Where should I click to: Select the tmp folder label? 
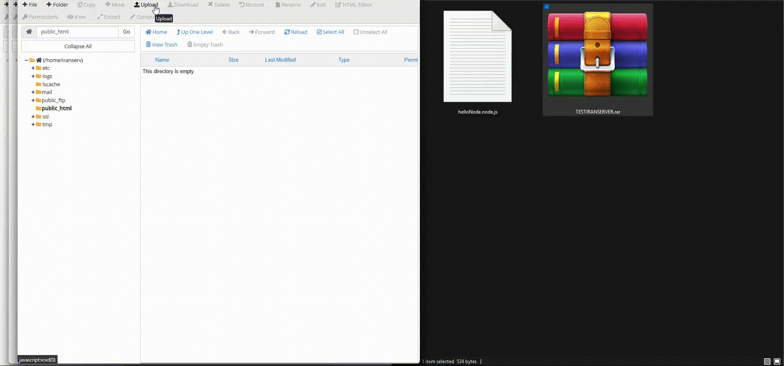pyautogui.click(x=47, y=125)
